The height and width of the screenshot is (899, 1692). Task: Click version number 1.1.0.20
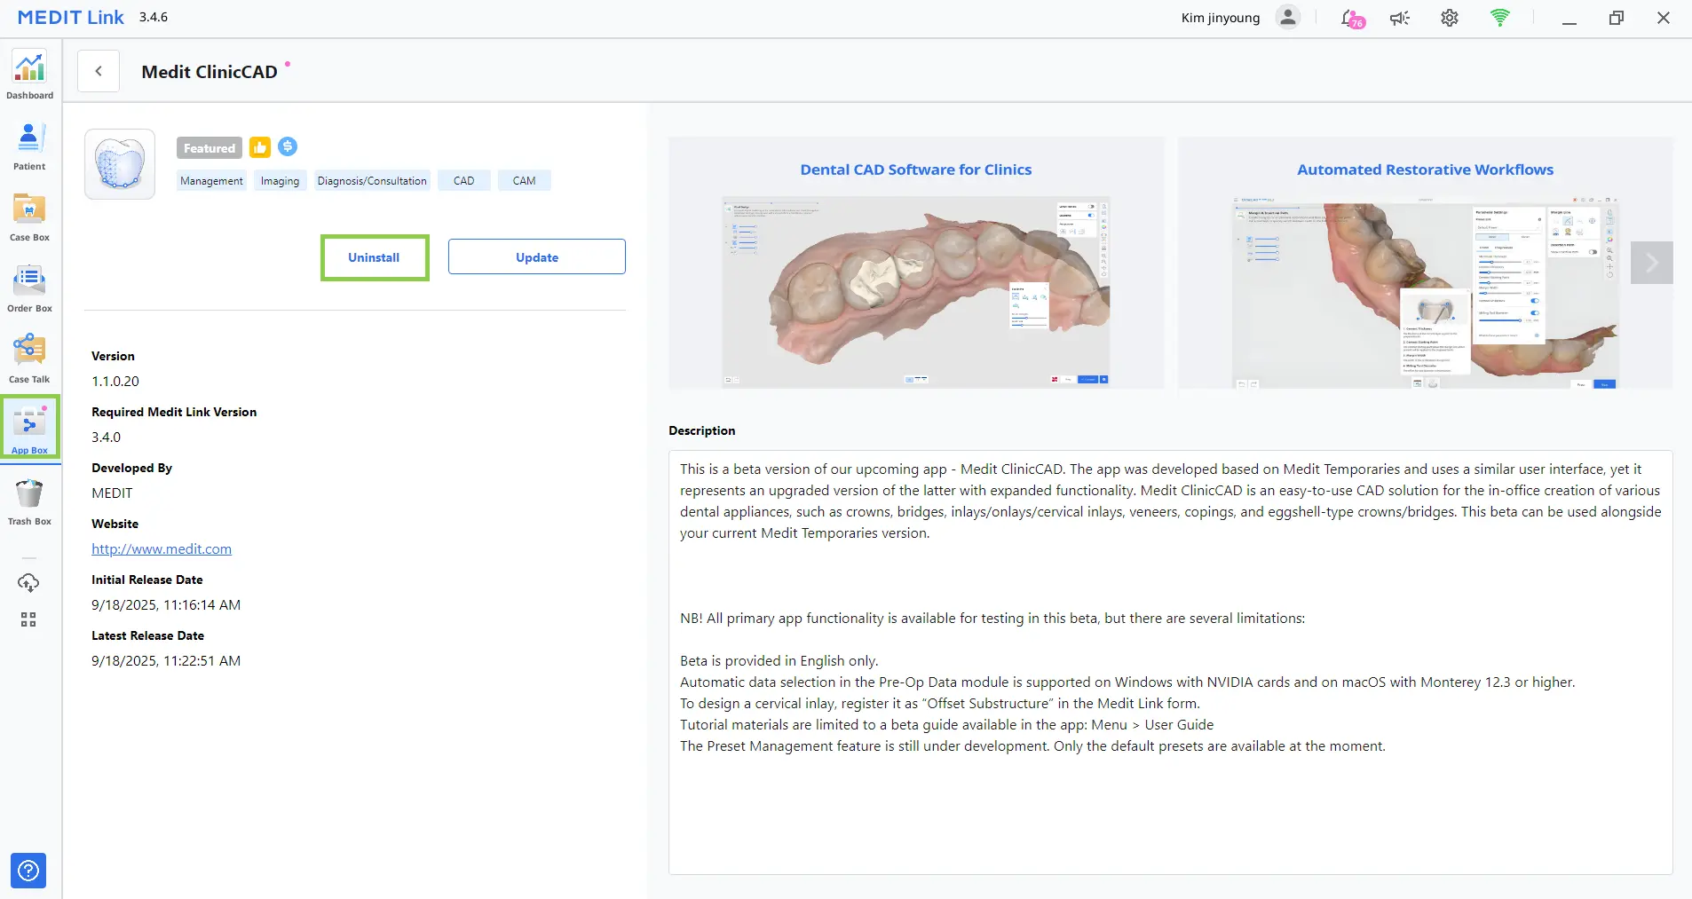pos(115,381)
